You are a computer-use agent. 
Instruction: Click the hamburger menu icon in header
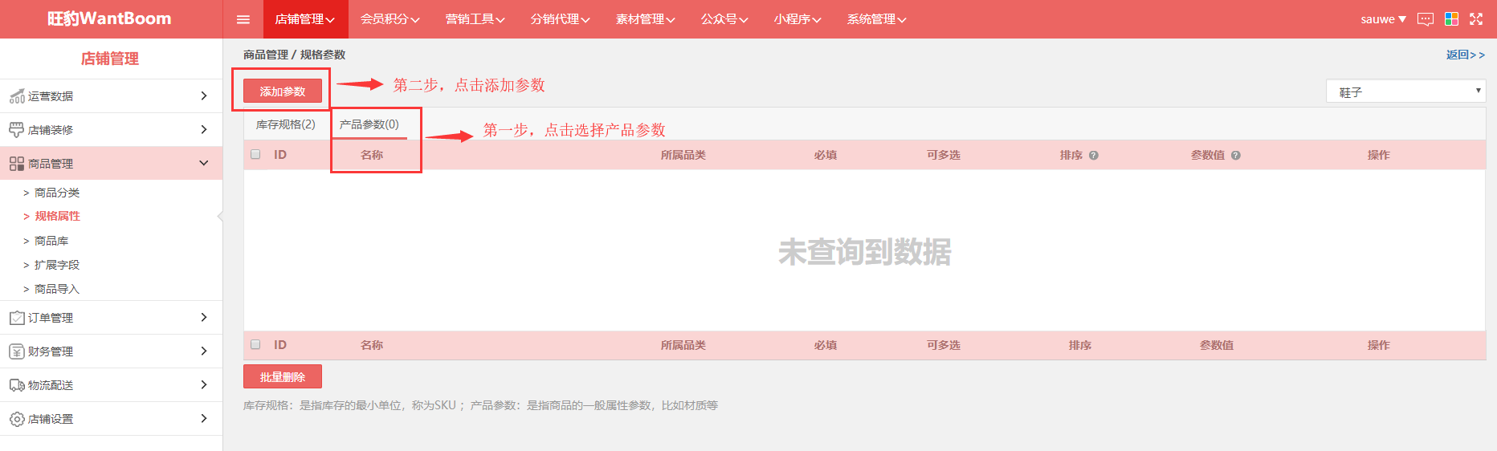243,19
